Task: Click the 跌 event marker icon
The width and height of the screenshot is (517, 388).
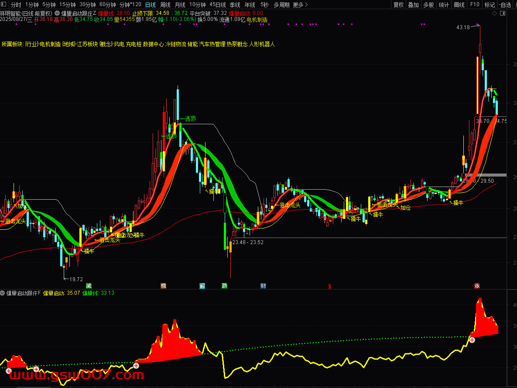Action: coord(225,286)
